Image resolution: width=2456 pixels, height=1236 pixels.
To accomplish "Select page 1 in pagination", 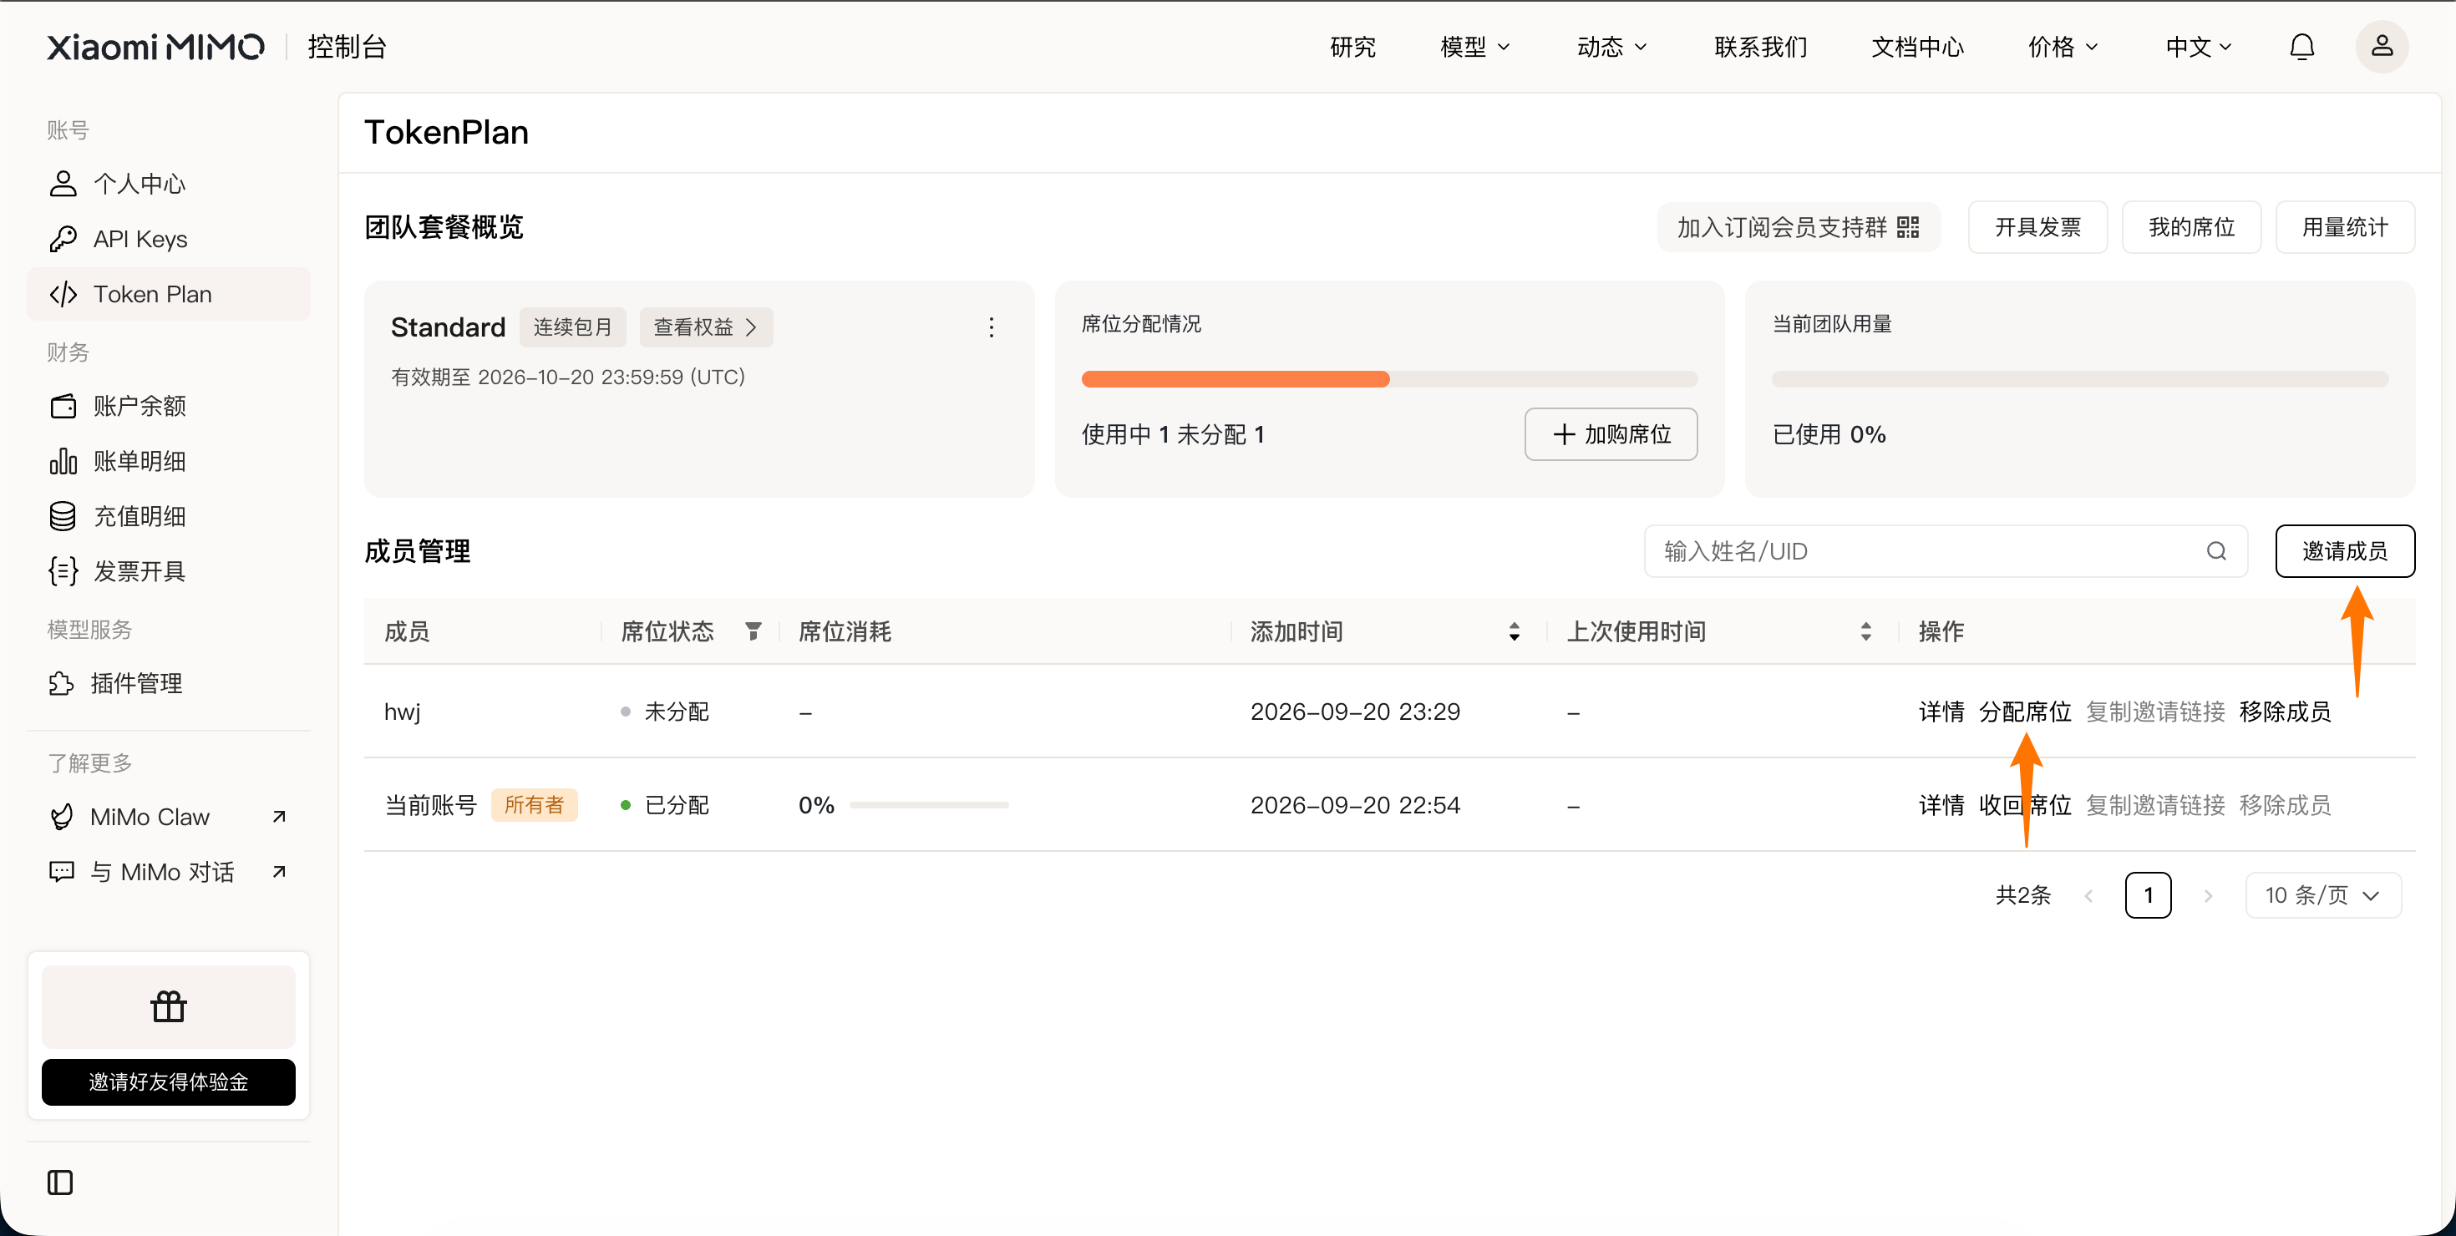I will pyautogui.click(x=2148, y=894).
